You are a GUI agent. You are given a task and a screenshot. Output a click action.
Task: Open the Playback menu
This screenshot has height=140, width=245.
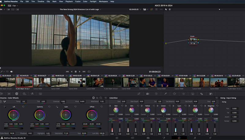(69, 2)
